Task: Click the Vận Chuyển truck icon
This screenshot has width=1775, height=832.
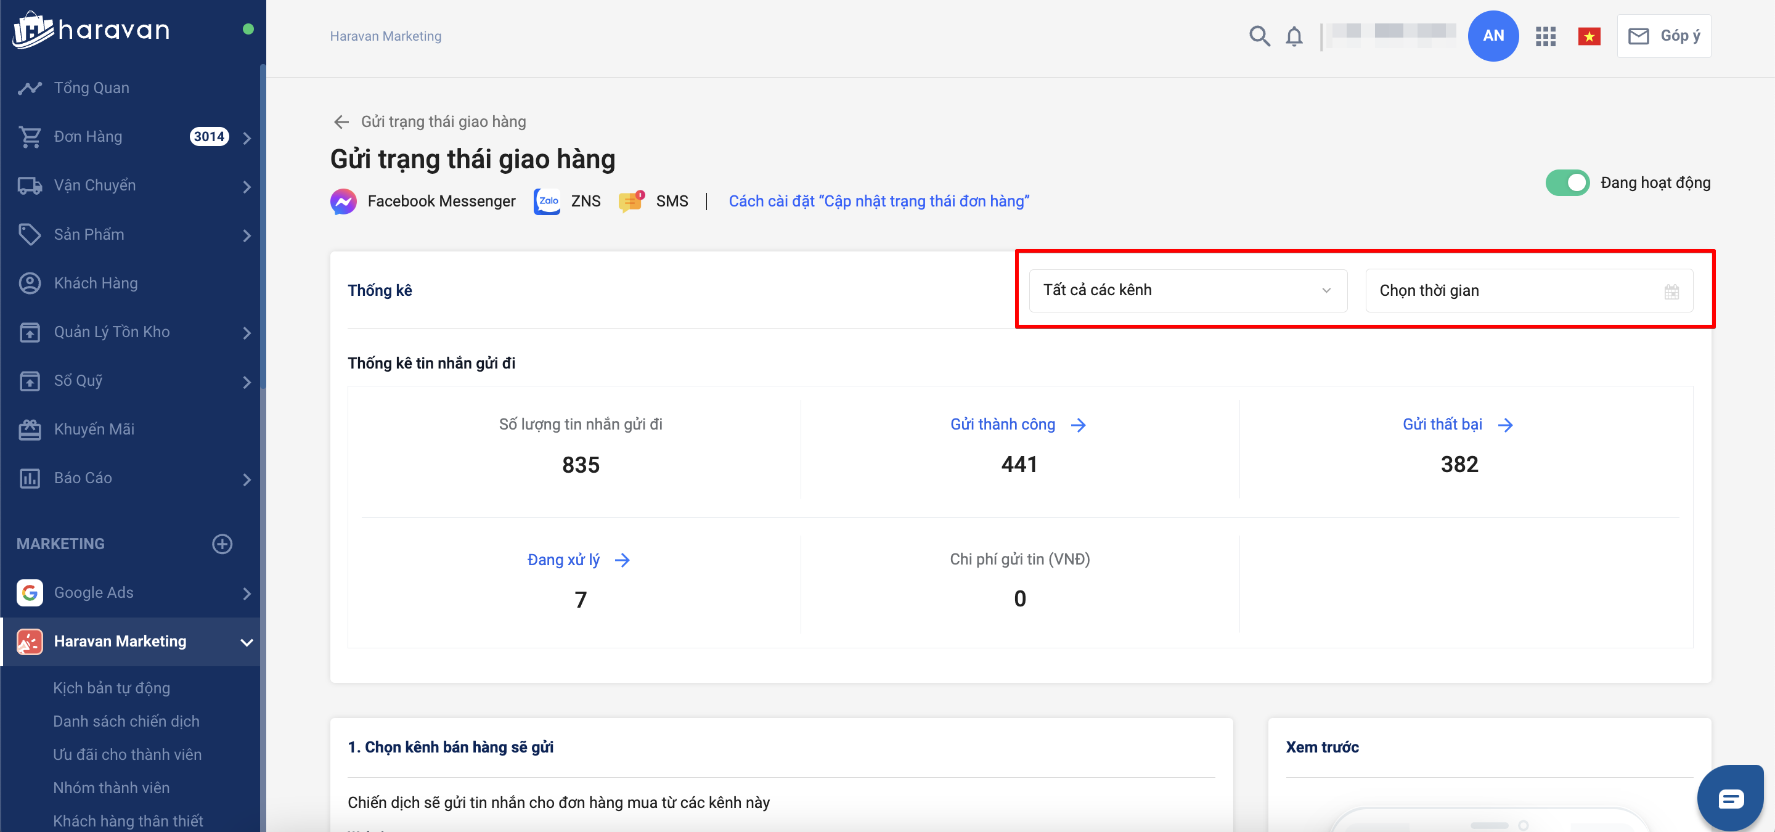Action: 30,186
